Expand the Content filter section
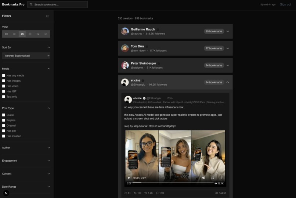This screenshot has width=296, height=198. pyautogui.click(x=49, y=174)
